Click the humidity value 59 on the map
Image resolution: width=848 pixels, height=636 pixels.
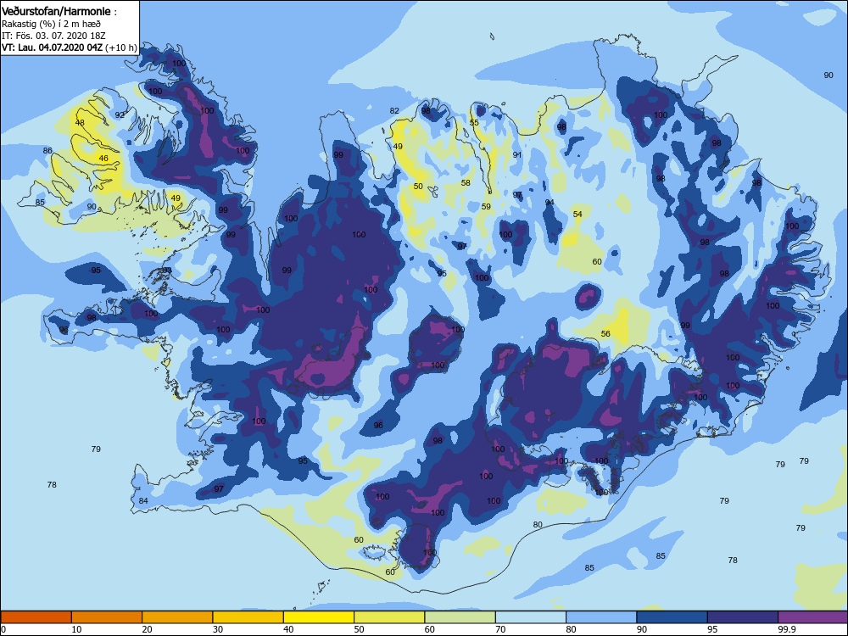tap(486, 207)
